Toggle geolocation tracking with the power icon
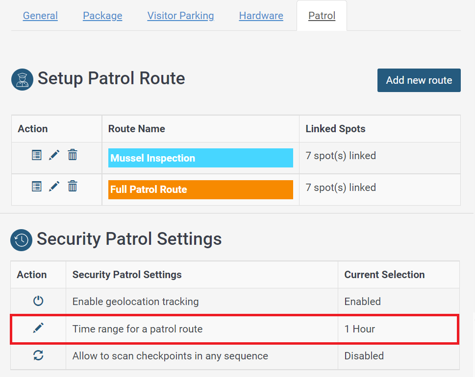 click(38, 301)
